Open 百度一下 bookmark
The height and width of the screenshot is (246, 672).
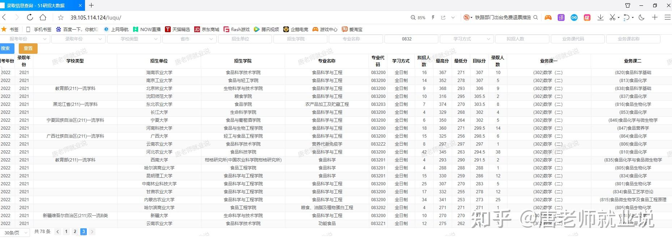77,29
